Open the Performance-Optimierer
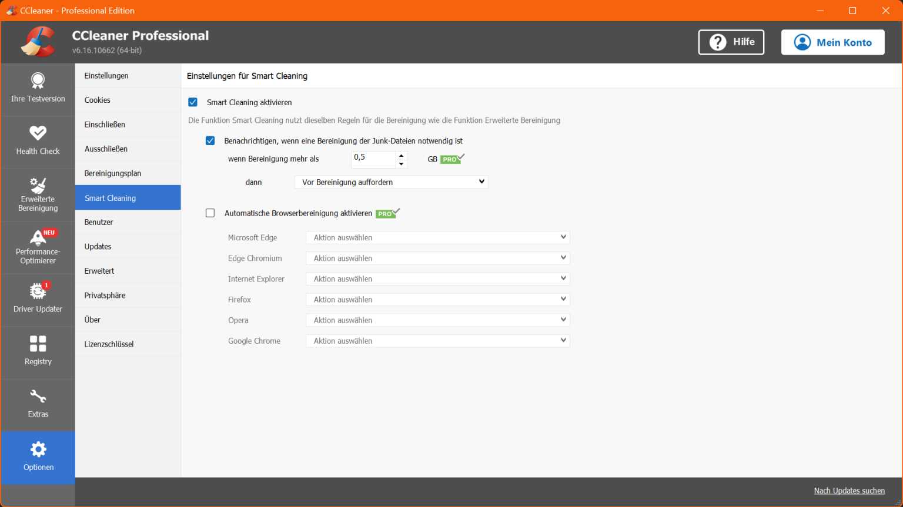The width and height of the screenshot is (903, 507). pyautogui.click(x=38, y=247)
